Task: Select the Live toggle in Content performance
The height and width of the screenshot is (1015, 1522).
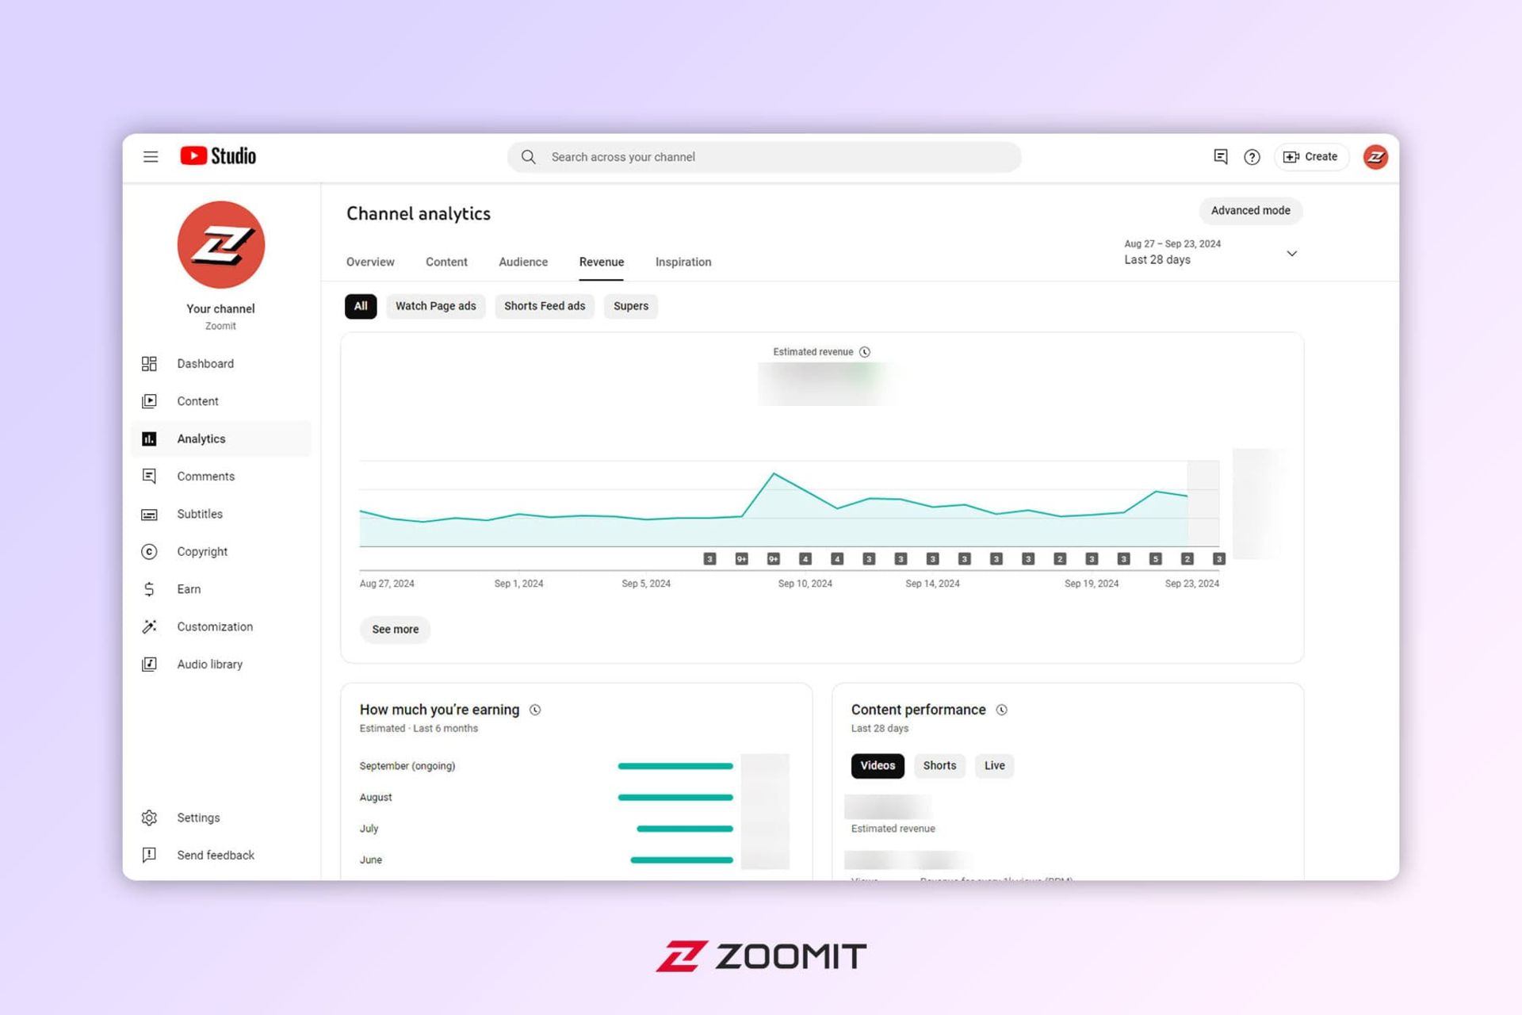Action: [x=994, y=764]
